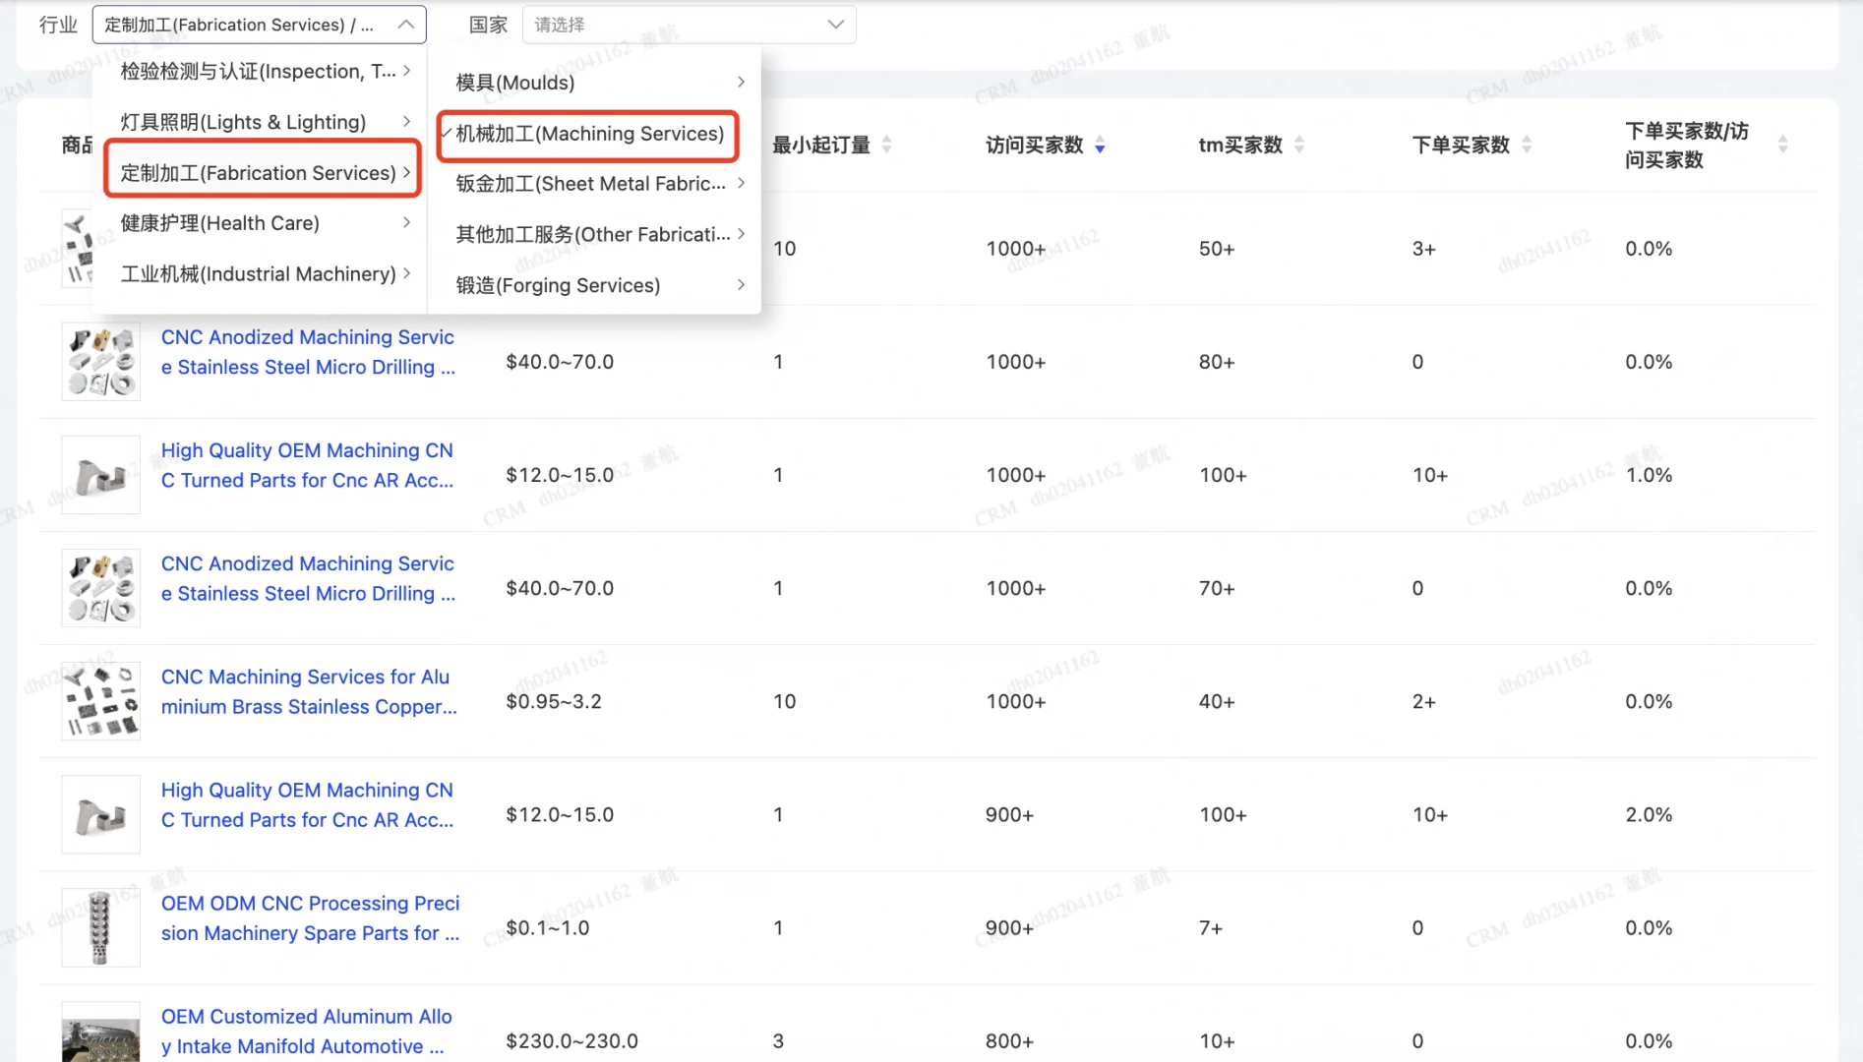The image size is (1863, 1062).
Task: Click chevron beside 钣金加工(Sheet Metal Fabric...)
Action: pos(741,183)
